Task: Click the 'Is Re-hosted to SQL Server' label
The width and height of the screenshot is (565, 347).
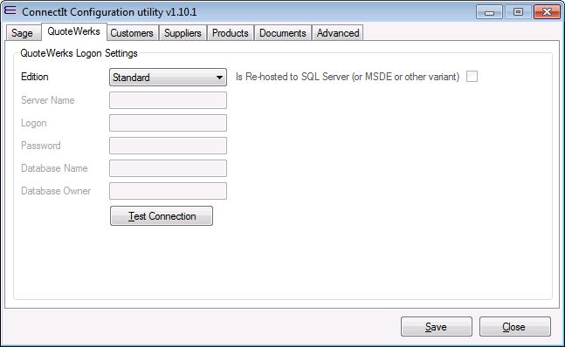Action: click(x=348, y=77)
